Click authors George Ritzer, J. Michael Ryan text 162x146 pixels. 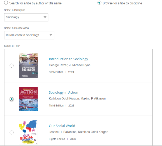tap(70, 65)
